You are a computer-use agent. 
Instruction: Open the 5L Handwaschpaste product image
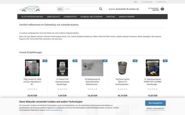[x=153, y=68]
